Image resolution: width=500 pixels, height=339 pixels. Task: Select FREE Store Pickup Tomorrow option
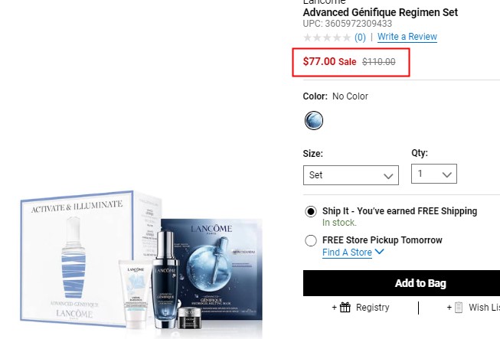(x=311, y=240)
